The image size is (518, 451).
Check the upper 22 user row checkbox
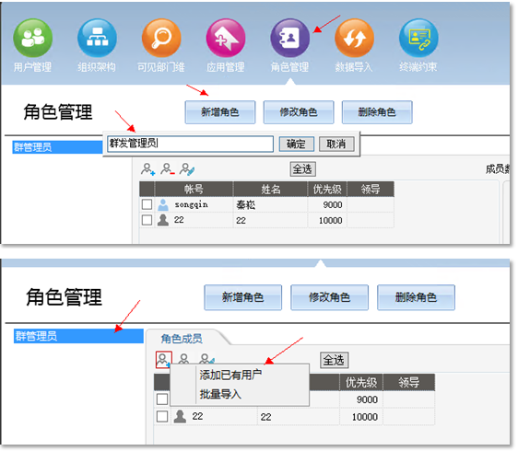147,220
